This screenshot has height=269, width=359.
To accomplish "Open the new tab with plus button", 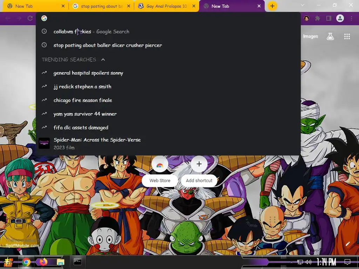I will (272, 6).
